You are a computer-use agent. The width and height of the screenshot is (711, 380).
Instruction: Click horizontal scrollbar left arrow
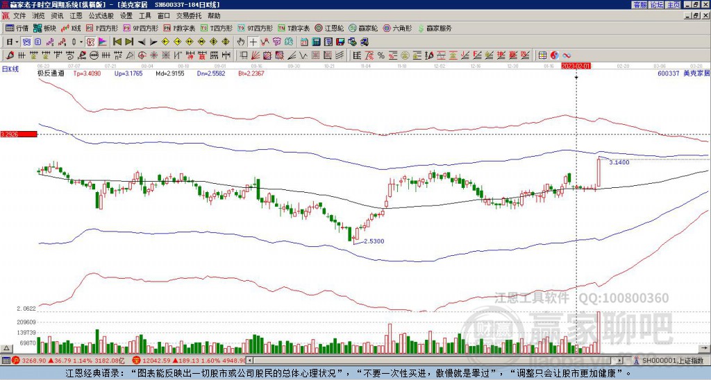[250, 361]
